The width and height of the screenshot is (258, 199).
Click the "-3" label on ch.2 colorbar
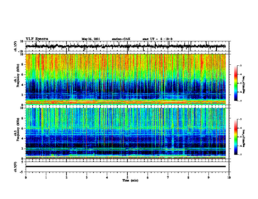click(240, 119)
